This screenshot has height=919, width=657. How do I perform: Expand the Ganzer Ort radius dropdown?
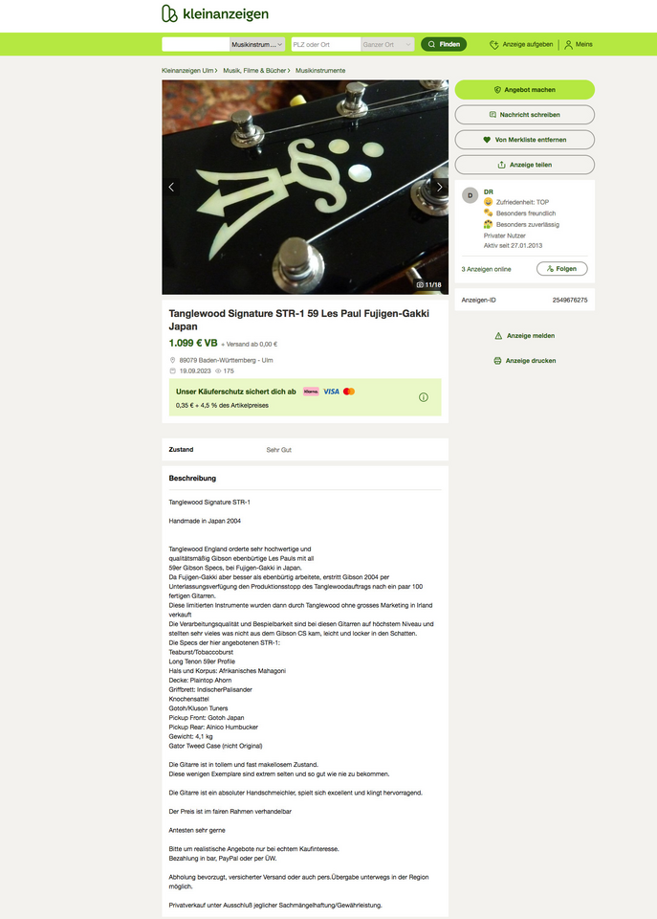click(x=387, y=45)
